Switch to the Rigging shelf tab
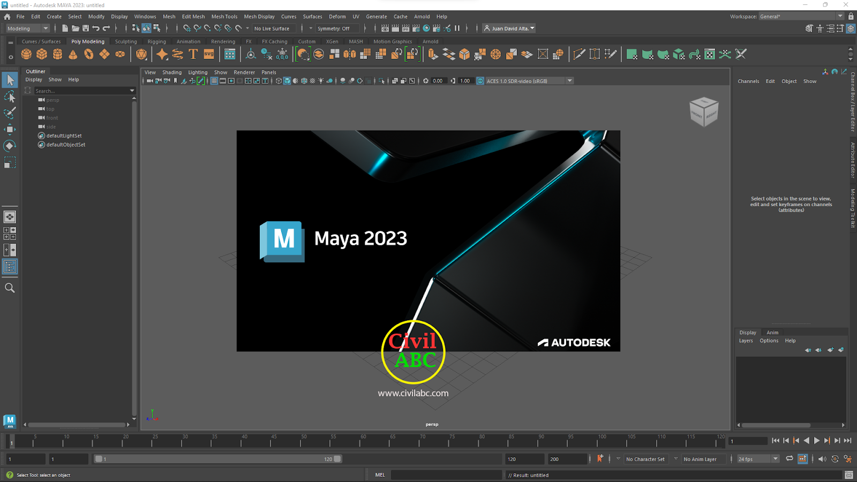 point(157,41)
